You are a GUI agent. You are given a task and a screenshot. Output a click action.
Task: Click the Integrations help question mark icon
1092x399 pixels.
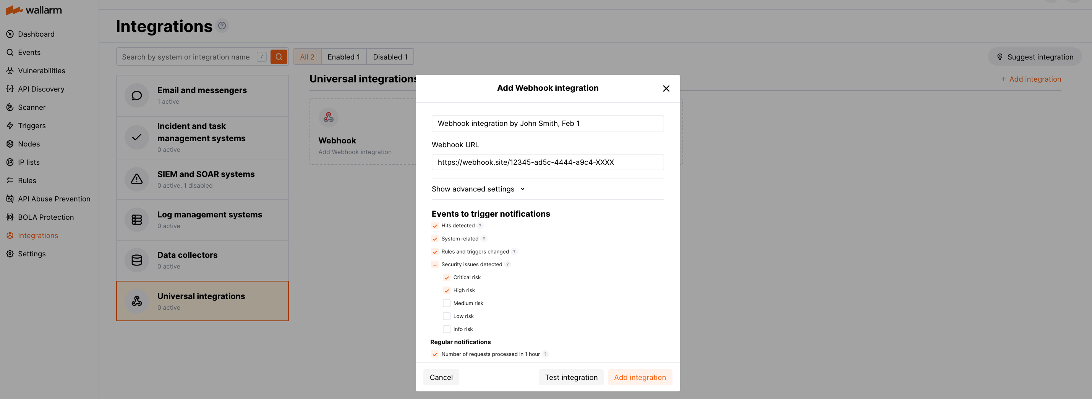[222, 26]
